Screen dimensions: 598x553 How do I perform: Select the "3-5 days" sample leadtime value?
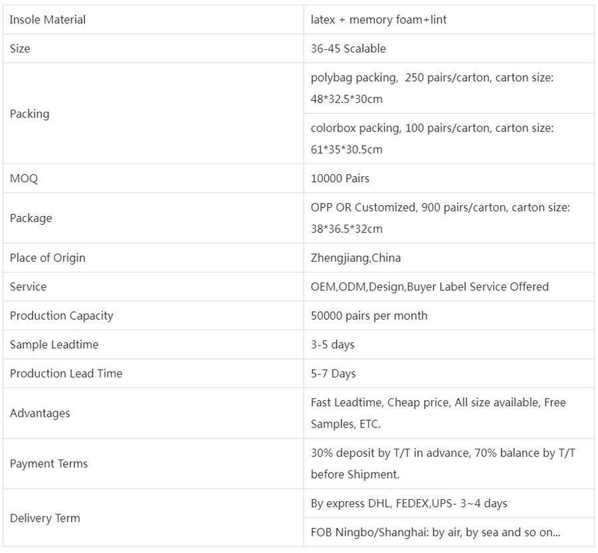click(x=333, y=345)
